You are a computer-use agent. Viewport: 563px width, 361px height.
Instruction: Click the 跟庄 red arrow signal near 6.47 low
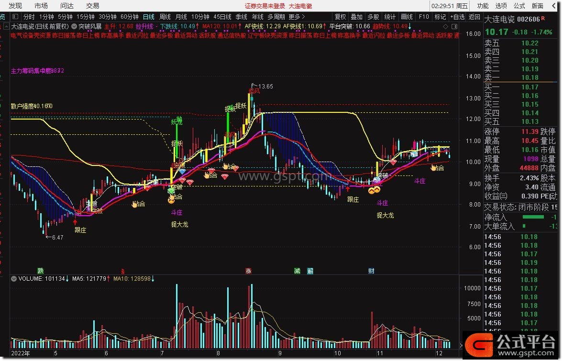(75, 222)
